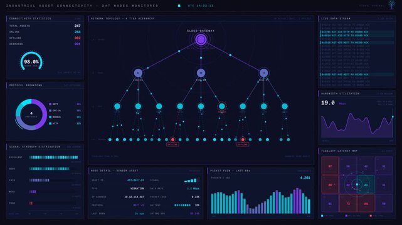Click the latency map cell showing 87
Image resolution: width=402 pixels, height=225 pixels.
coord(330,166)
